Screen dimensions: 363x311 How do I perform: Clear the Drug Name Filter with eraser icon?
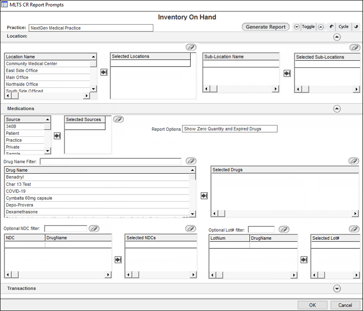click(x=191, y=161)
